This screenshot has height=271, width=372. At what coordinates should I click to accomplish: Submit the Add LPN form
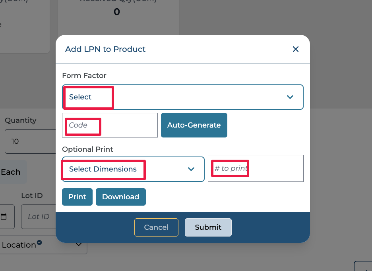click(x=208, y=227)
